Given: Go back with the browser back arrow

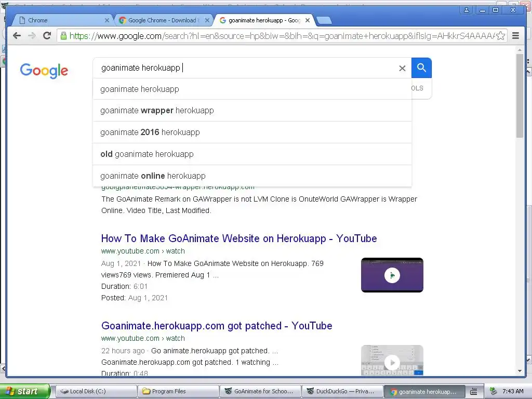Looking at the screenshot, I should (17, 35).
